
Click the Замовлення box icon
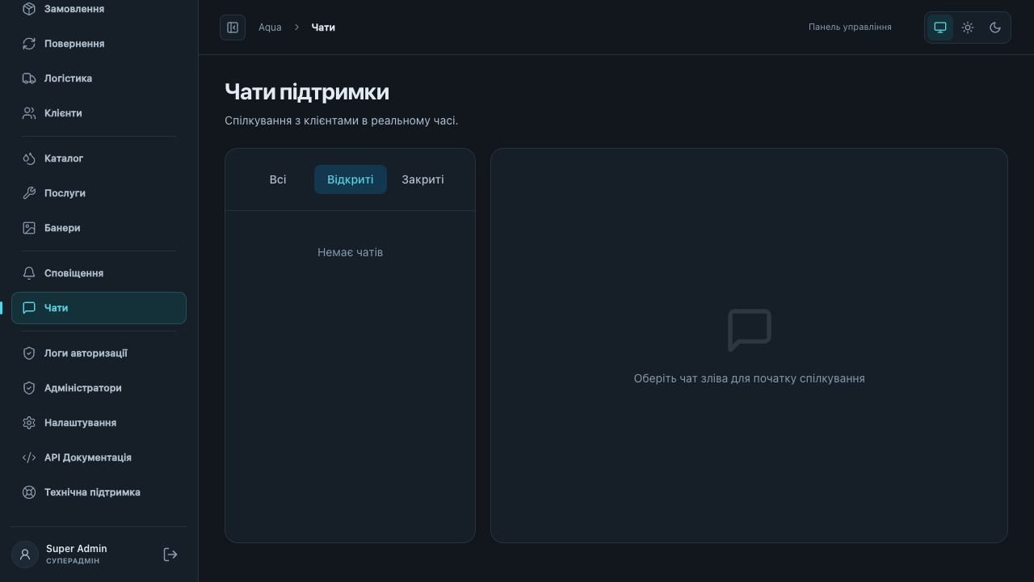coord(29,9)
